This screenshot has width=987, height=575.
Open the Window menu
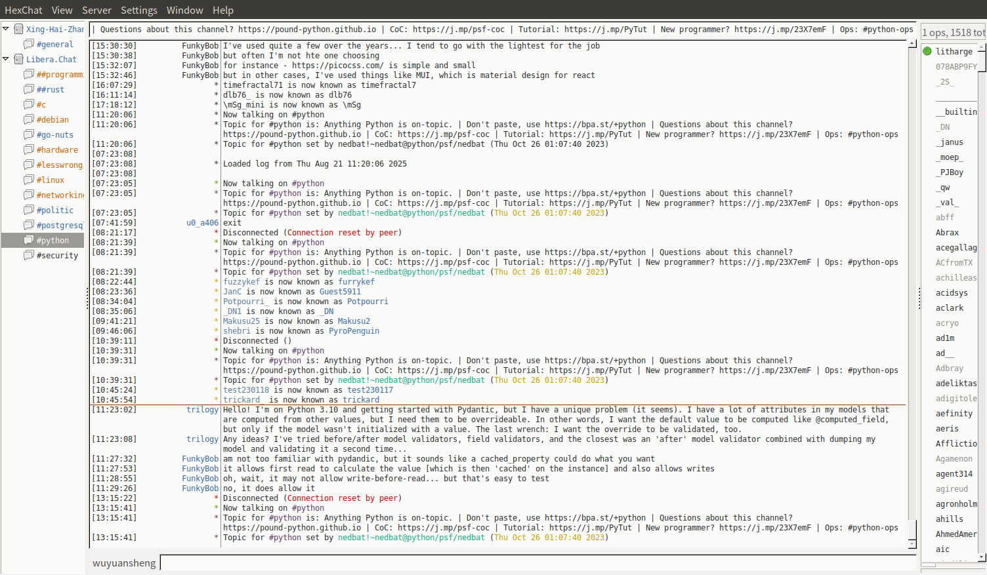point(184,10)
